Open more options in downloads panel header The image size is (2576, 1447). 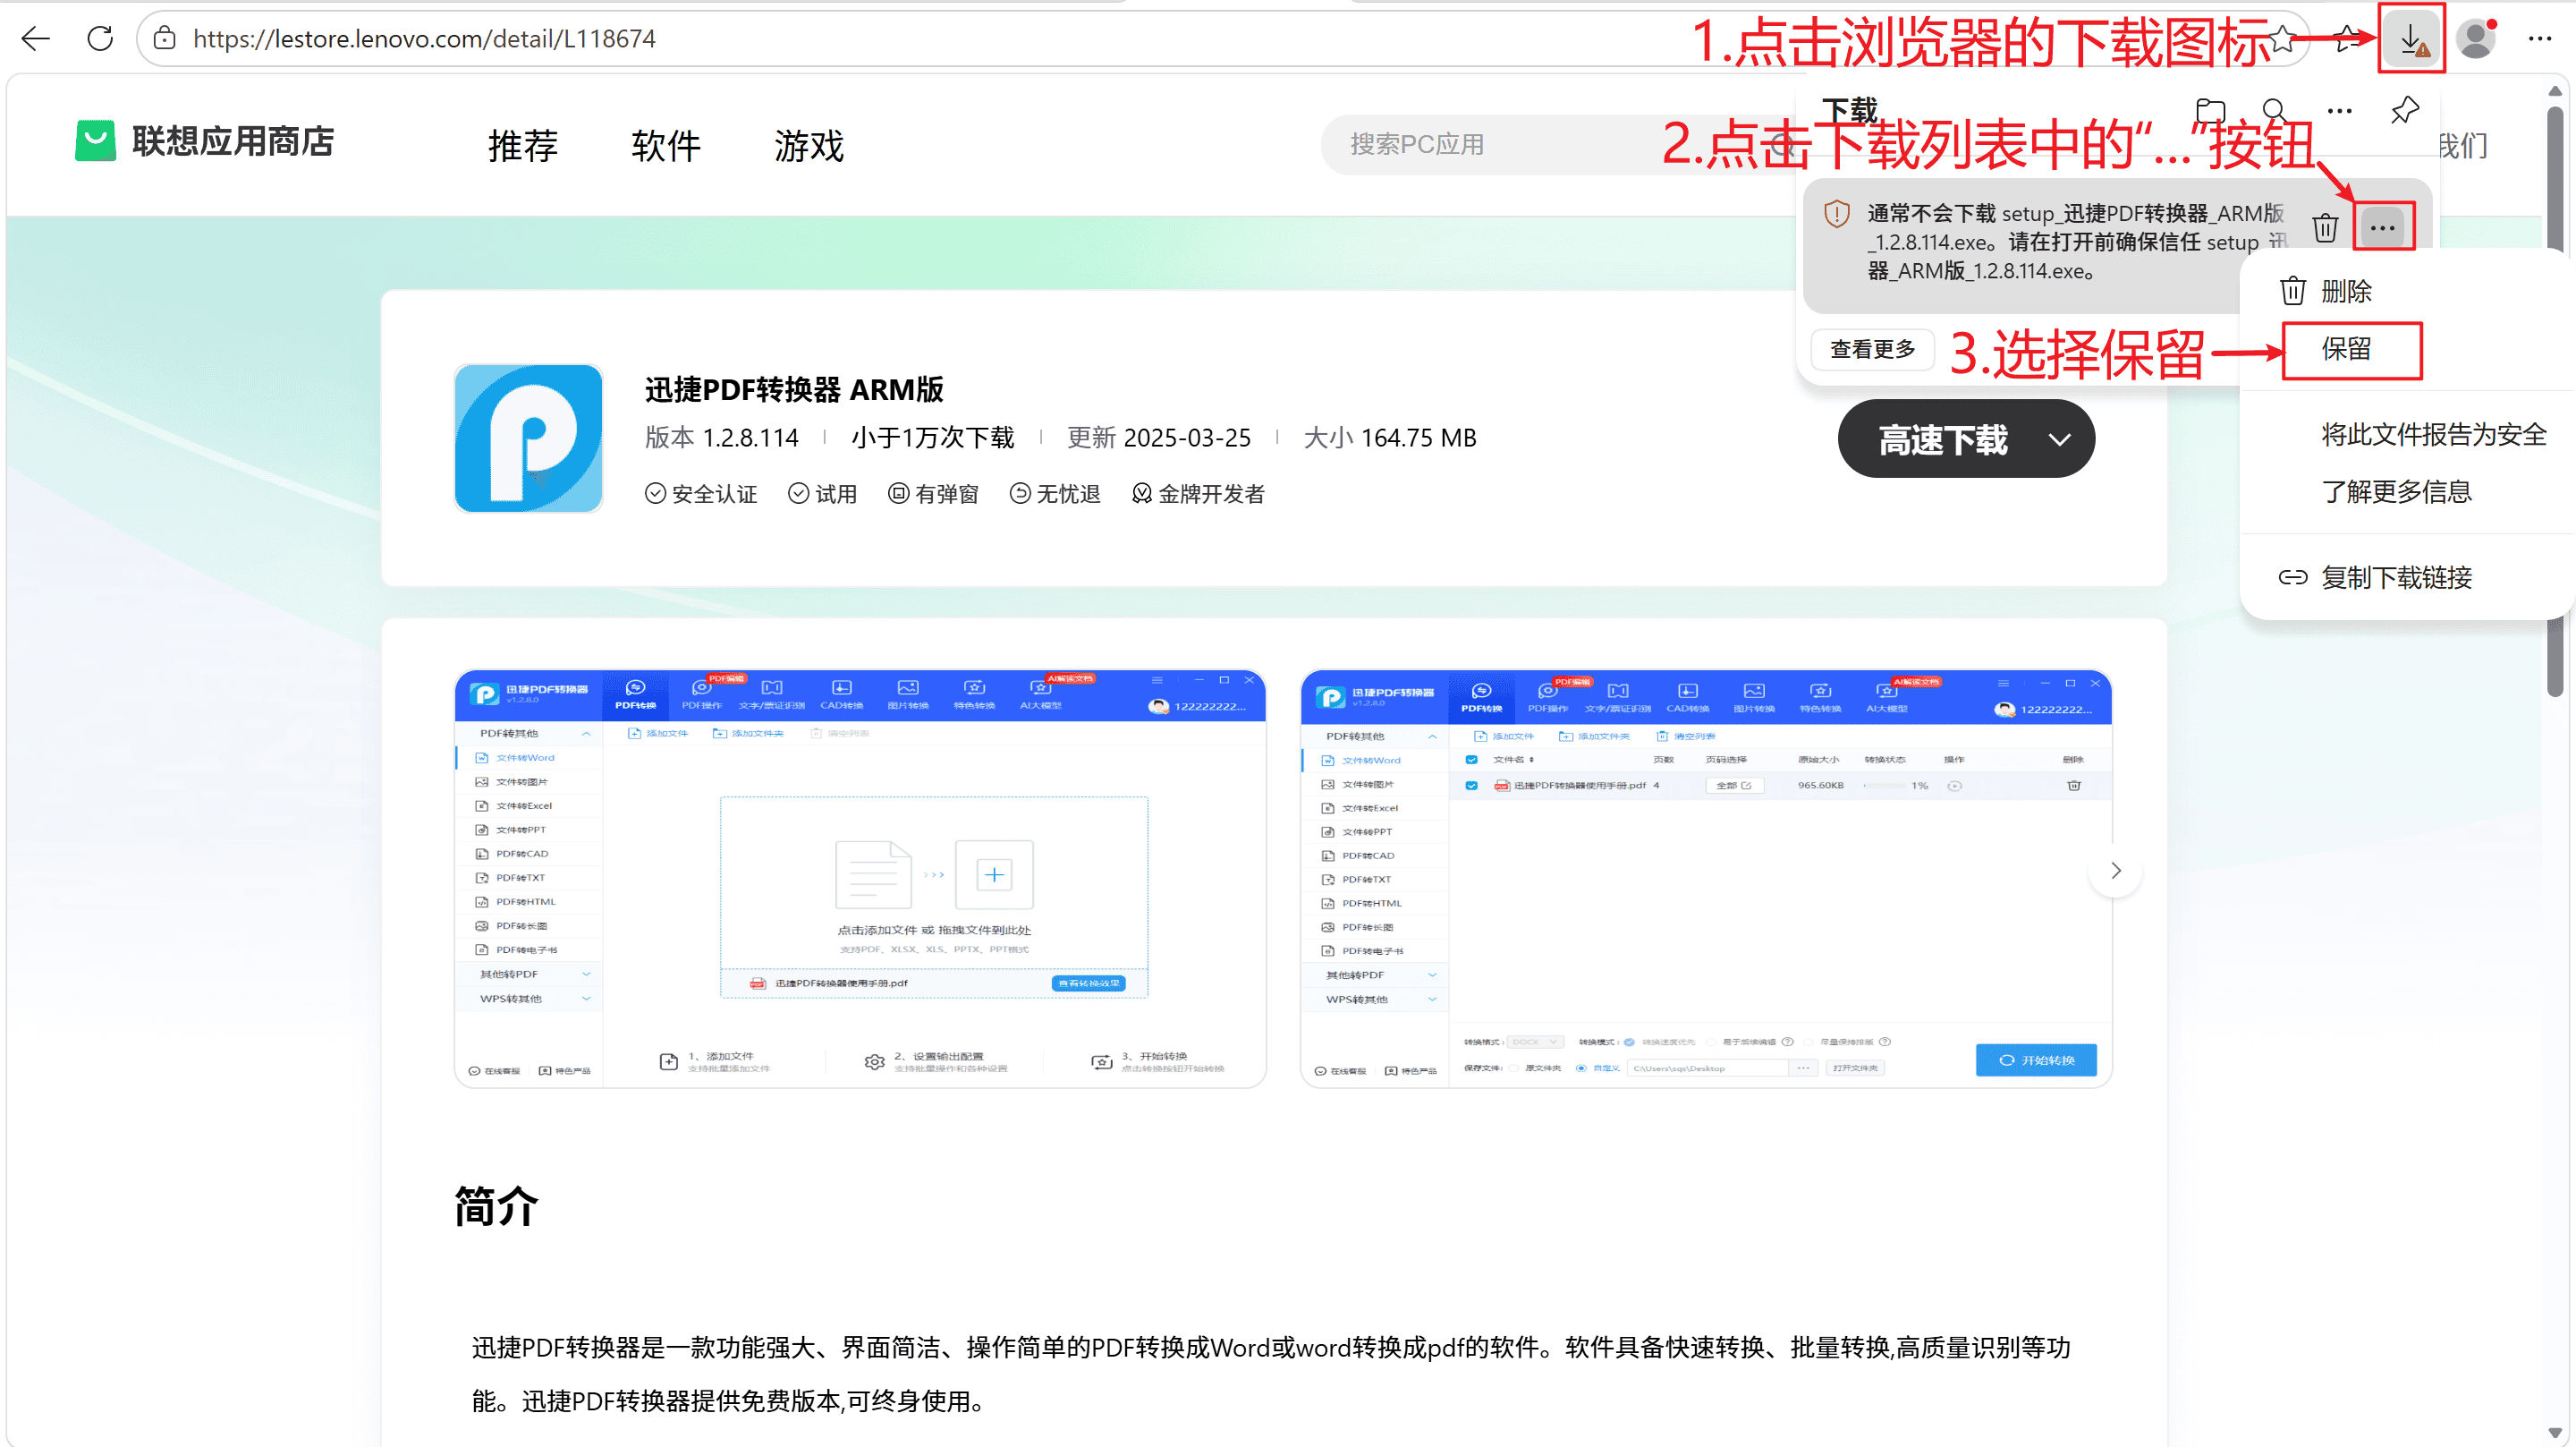(x=2340, y=110)
